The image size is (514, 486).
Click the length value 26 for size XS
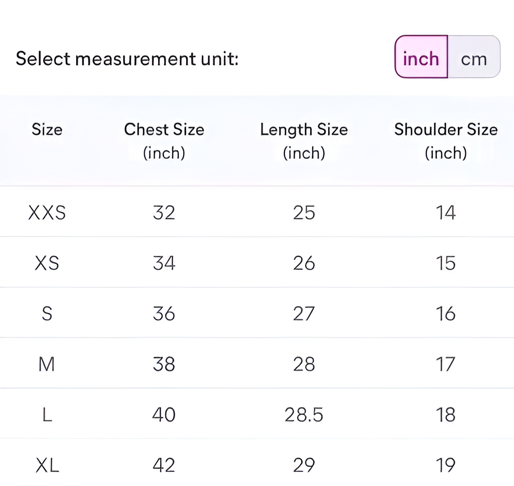tap(304, 263)
